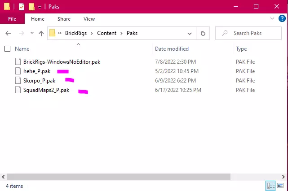Click Paks in the address breadcrumb
The height and width of the screenshot is (191, 288).
tap(132, 33)
